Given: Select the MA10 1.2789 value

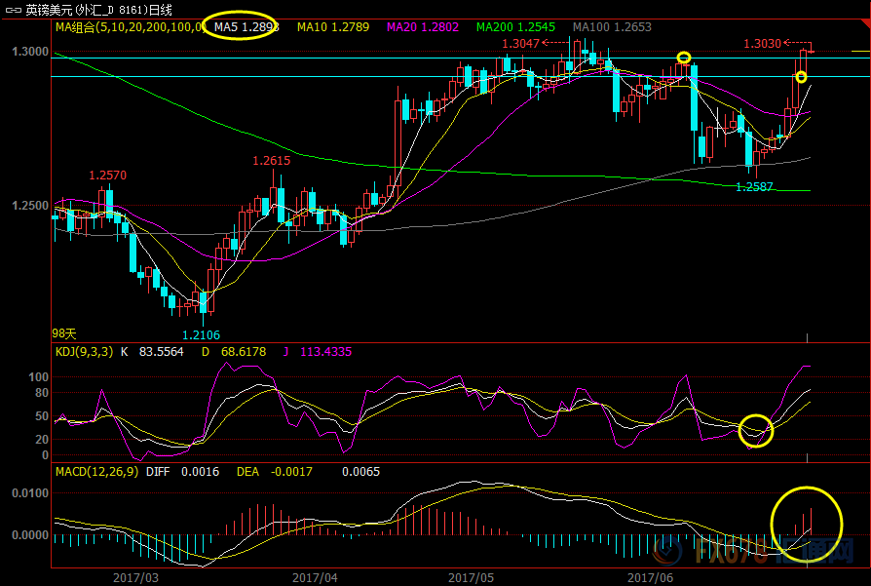Looking at the screenshot, I should 333,26.
